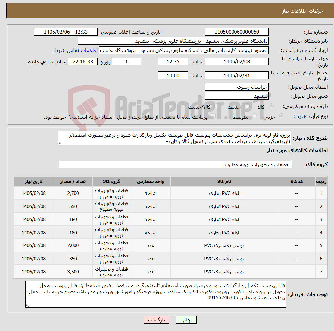Click the نام کالا column header
Image resolution: width=334 pixels, height=331 pixels.
[224, 181]
